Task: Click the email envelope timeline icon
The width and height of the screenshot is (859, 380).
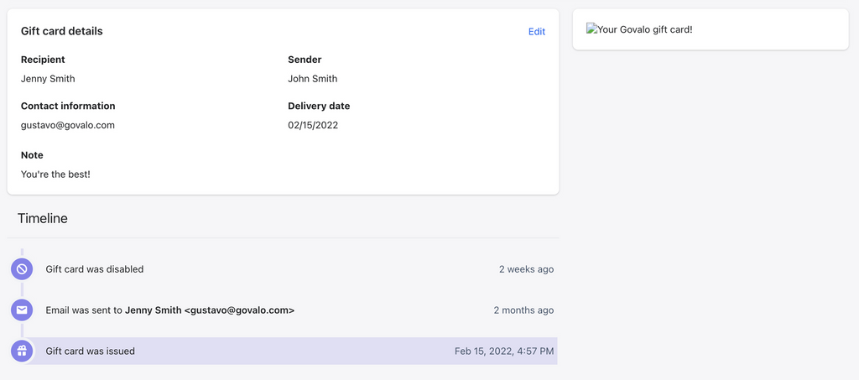Action: [22, 310]
